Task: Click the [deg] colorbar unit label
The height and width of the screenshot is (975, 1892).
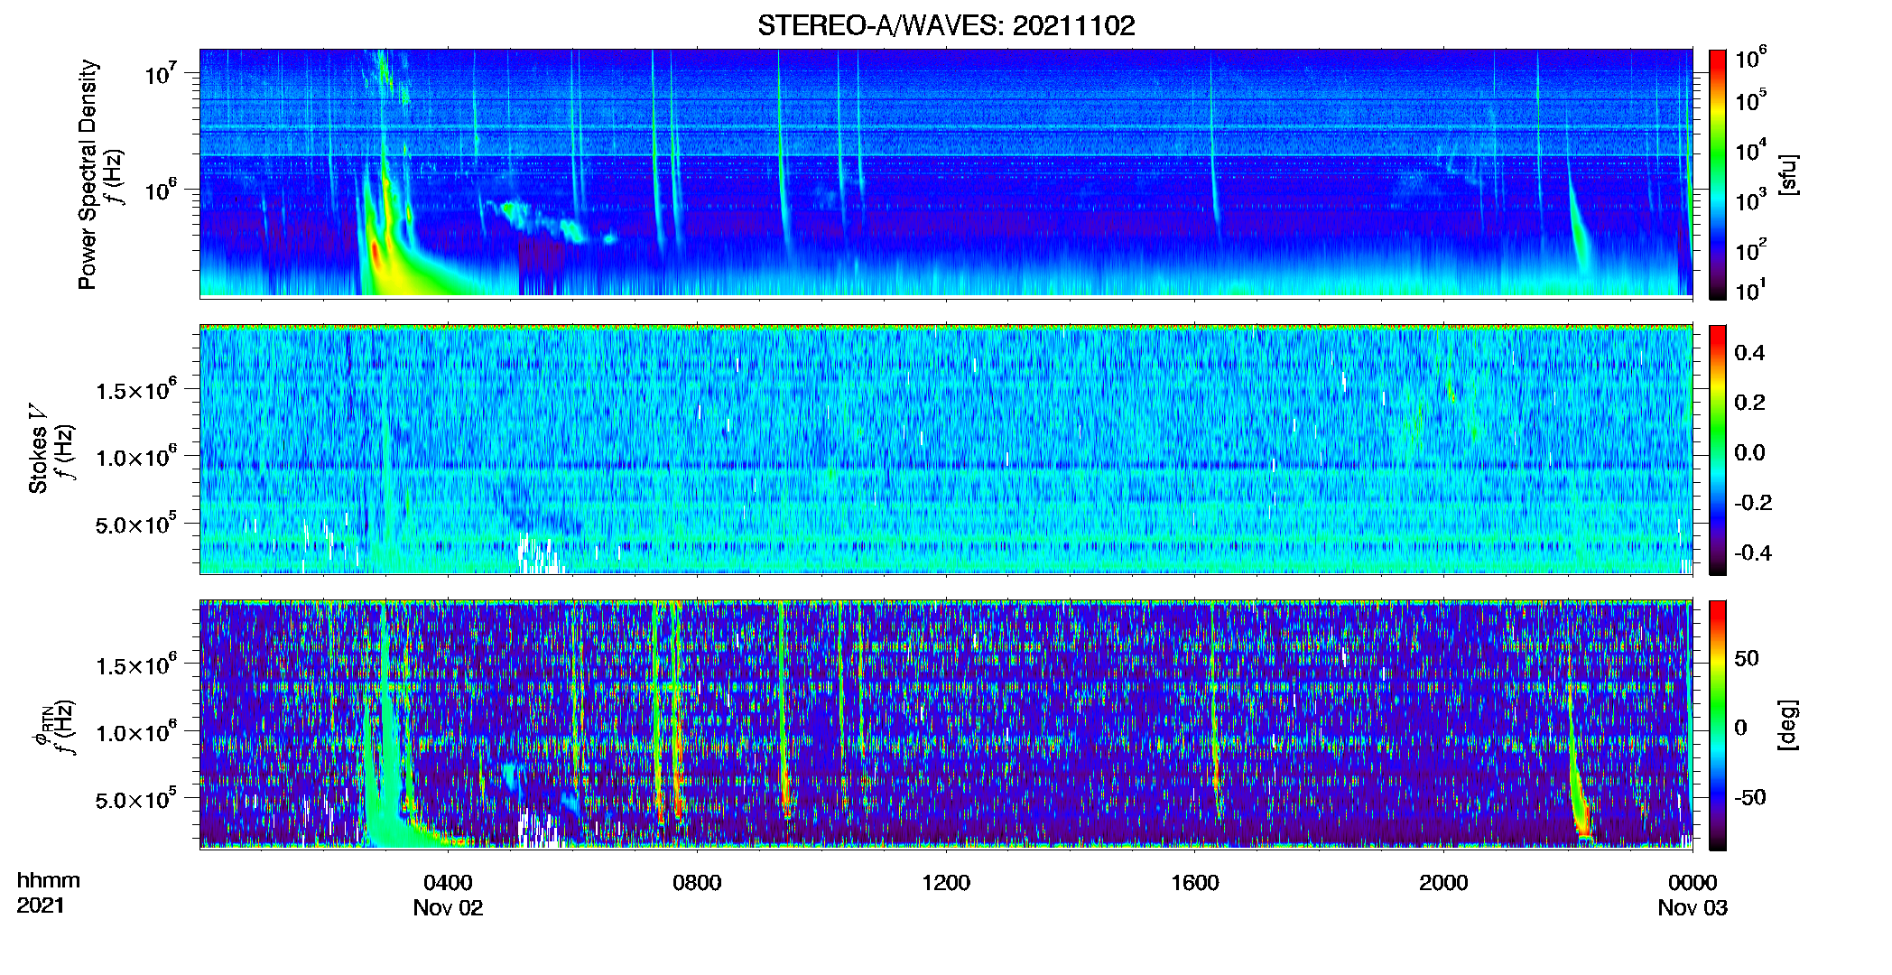Action: pos(1787,725)
